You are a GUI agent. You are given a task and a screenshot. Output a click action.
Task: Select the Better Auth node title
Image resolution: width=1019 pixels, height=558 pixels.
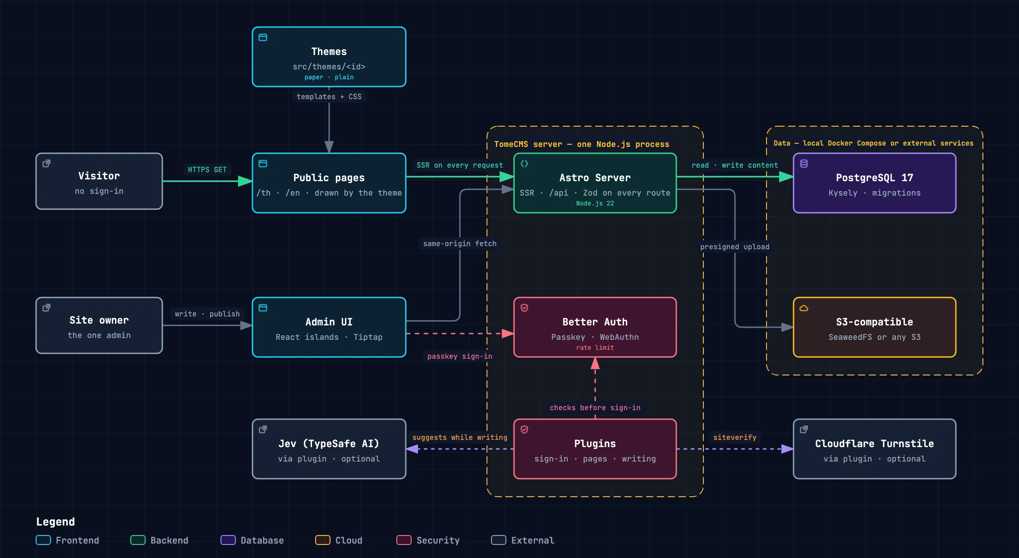coord(595,322)
